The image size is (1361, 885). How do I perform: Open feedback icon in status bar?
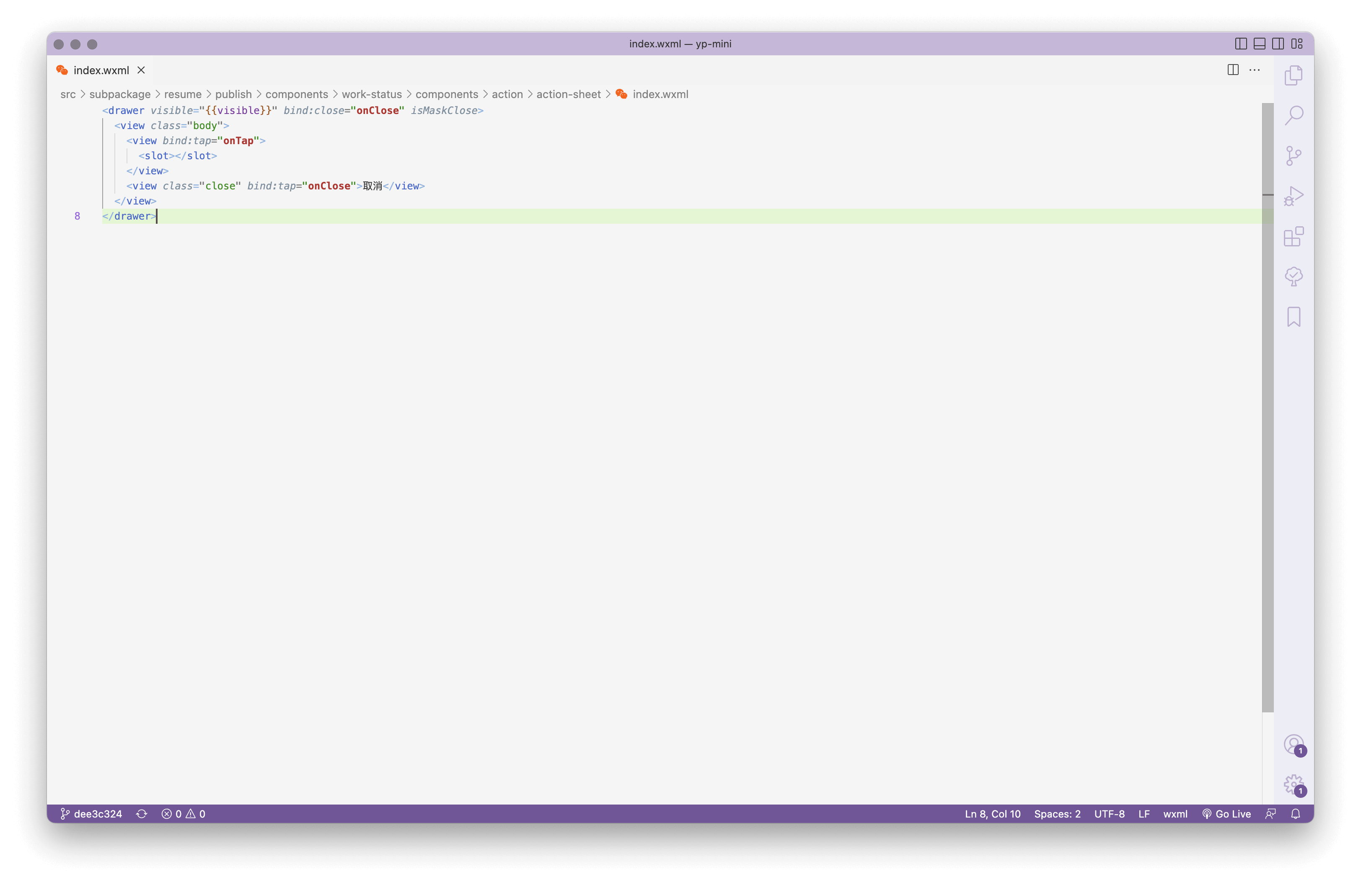(x=1270, y=813)
